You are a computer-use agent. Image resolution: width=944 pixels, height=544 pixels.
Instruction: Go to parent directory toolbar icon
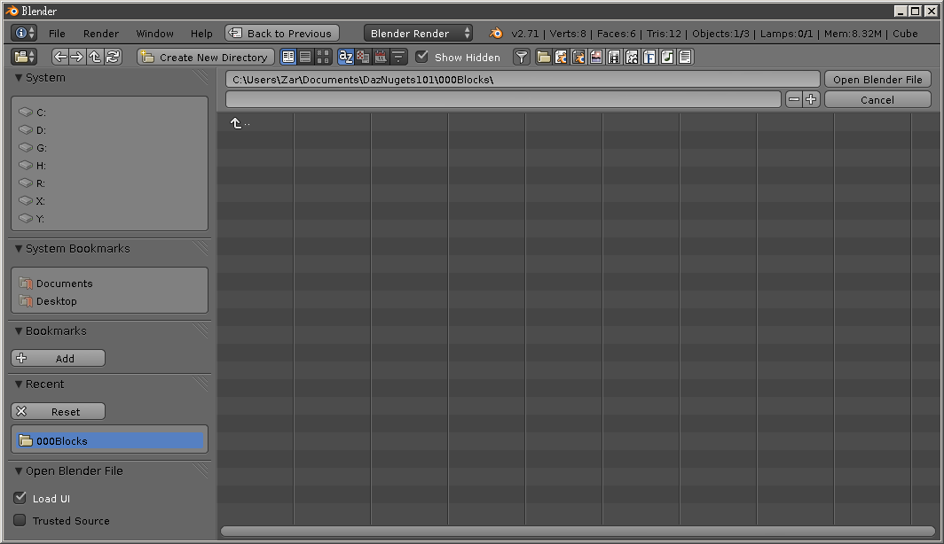click(x=95, y=57)
